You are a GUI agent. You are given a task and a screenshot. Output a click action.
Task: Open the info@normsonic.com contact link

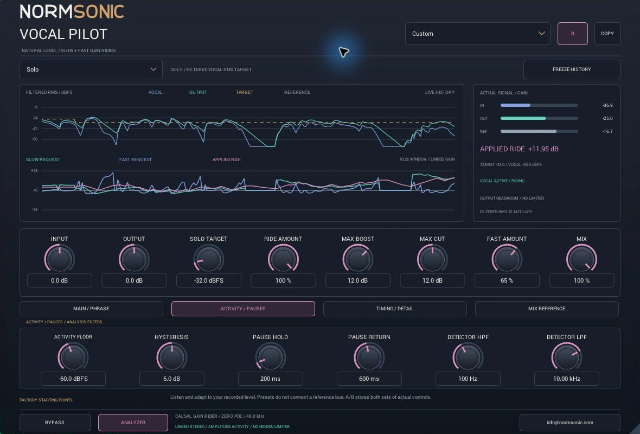click(570, 423)
